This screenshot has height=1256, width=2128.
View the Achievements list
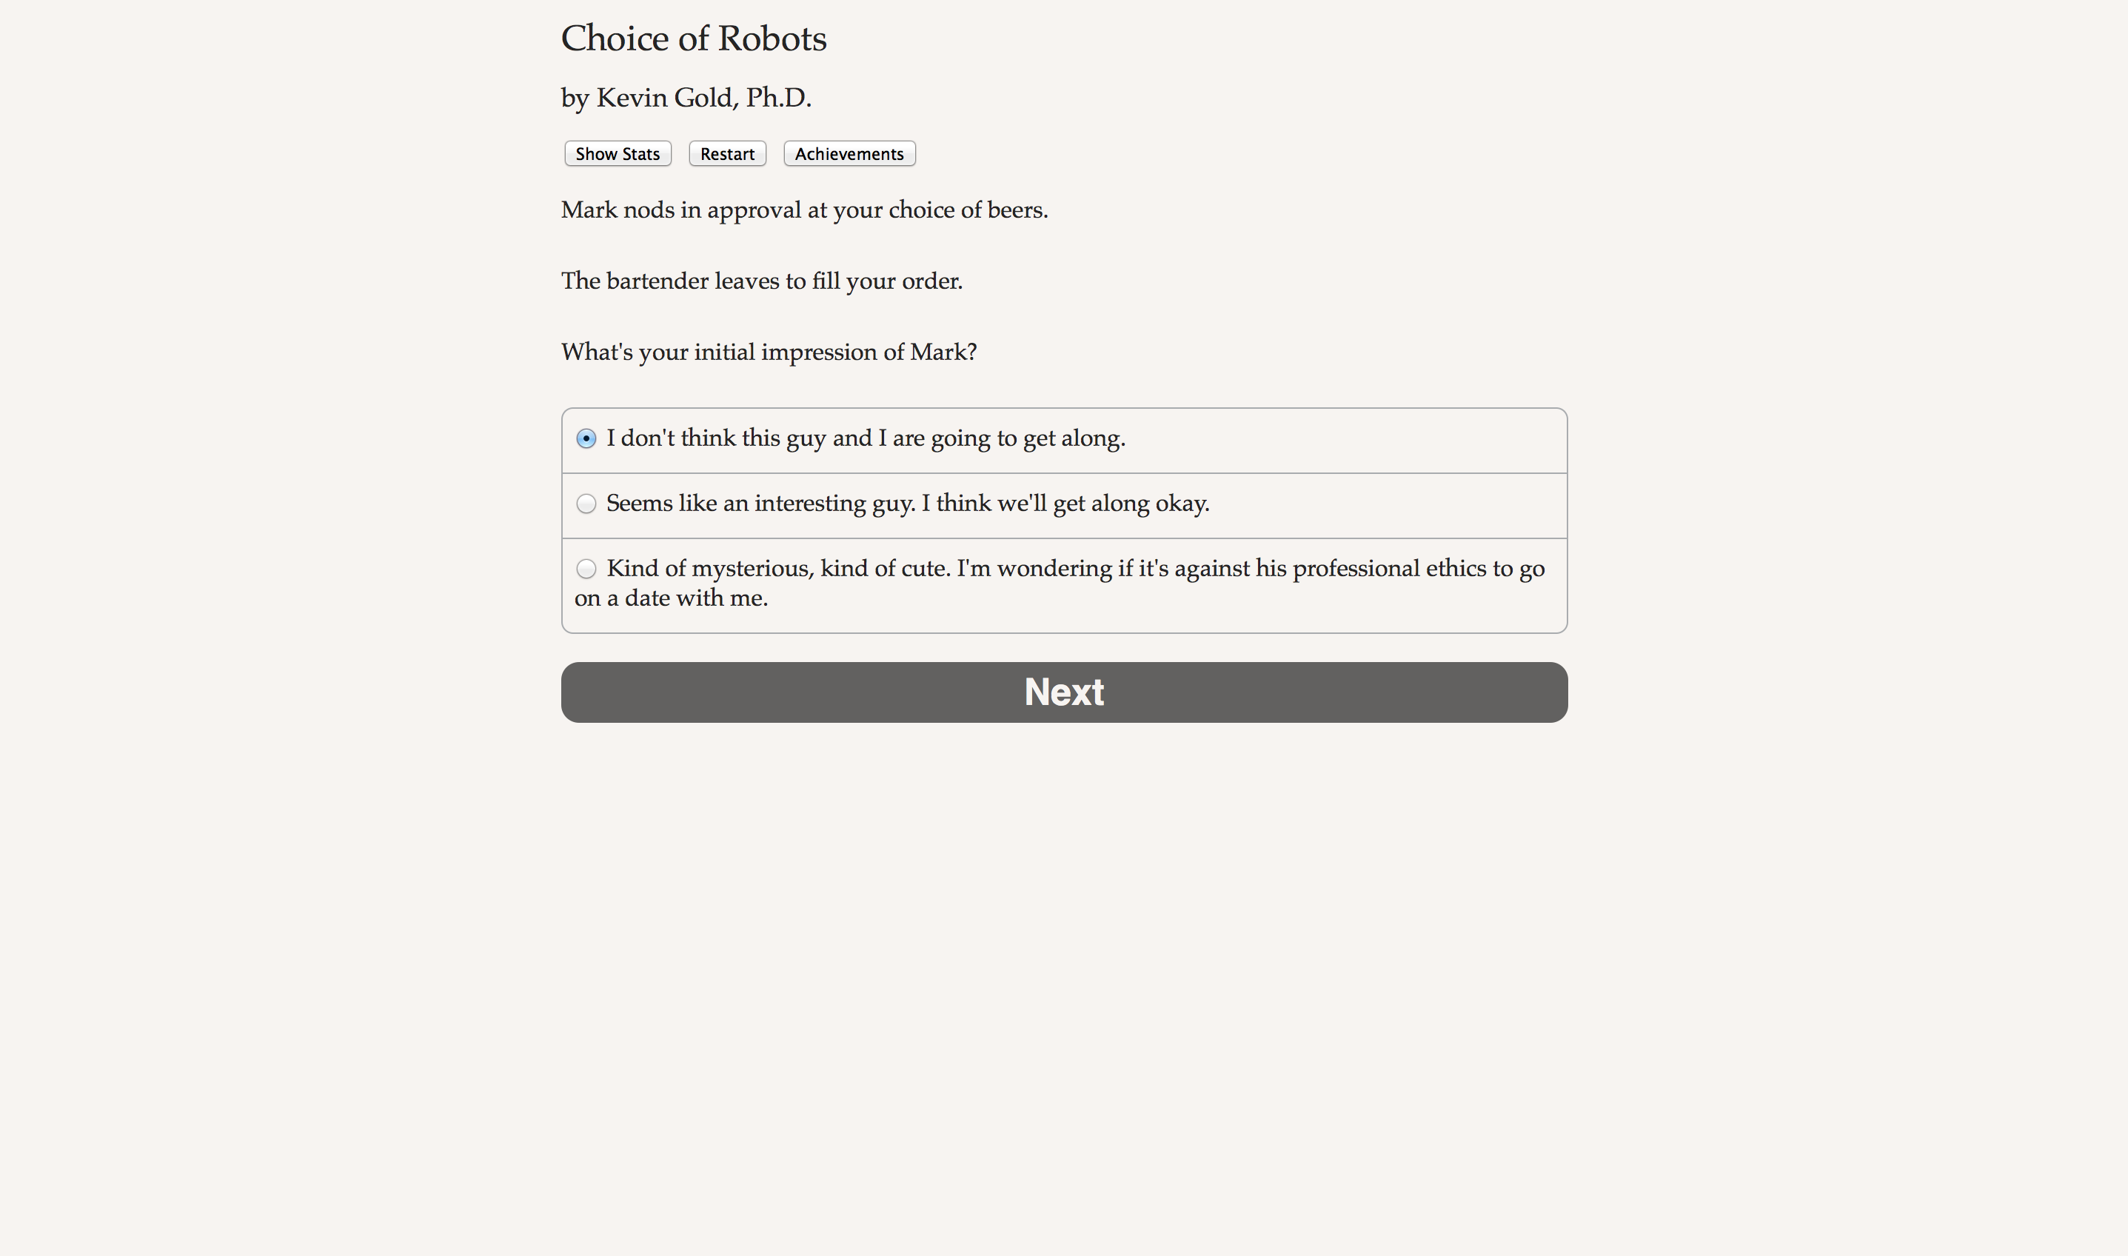tap(849, 154)
